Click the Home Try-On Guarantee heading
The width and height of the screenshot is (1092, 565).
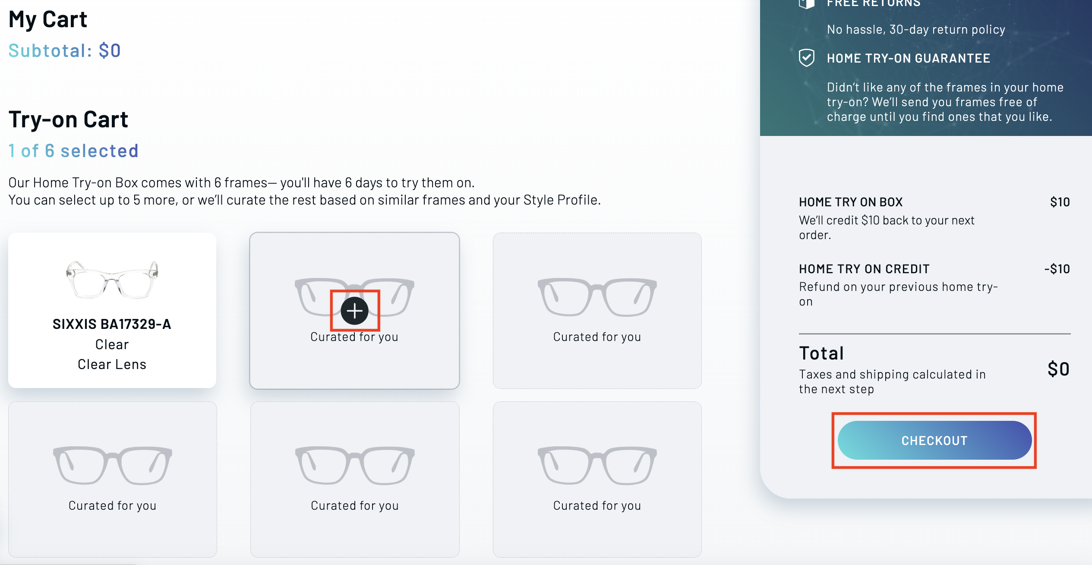tap(908, 58)
